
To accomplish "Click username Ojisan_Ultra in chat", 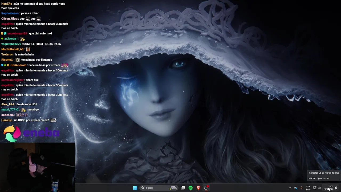I will click(x=9, y=19).
